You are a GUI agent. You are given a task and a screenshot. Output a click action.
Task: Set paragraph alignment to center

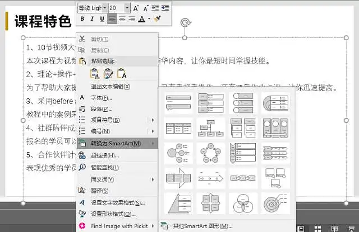coord(122,18)
